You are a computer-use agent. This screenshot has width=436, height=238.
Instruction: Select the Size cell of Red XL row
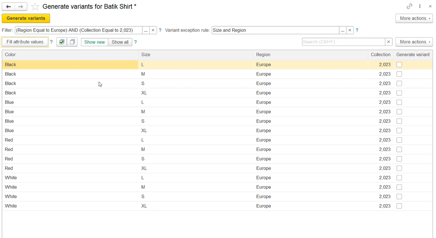pyautogui.click(x=196, y=168)
